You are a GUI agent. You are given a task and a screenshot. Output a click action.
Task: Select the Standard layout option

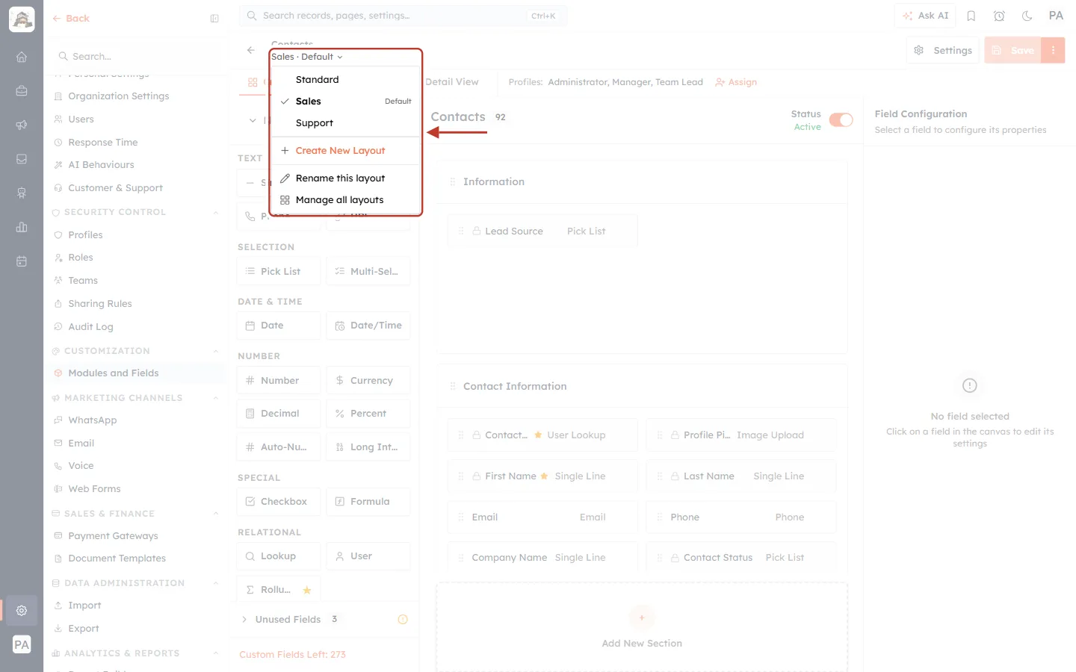point(346,80)
